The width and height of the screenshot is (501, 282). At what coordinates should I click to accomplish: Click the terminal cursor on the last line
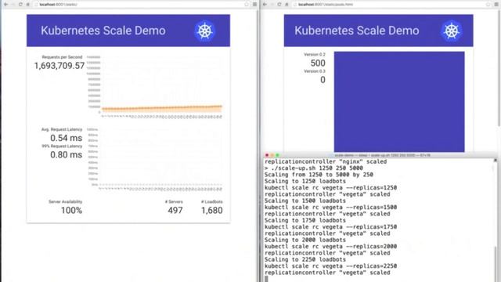click(266, 279)
